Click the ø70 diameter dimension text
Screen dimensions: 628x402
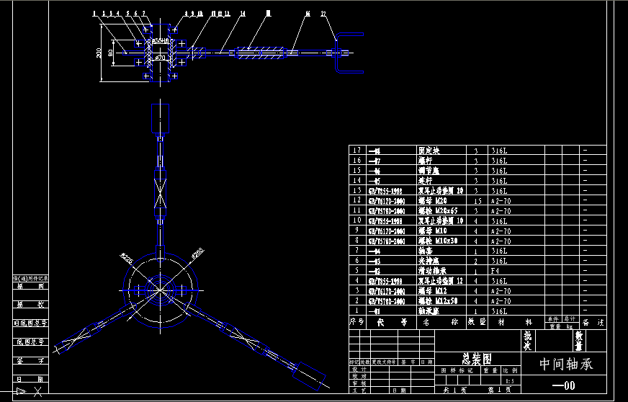(160, 56)
